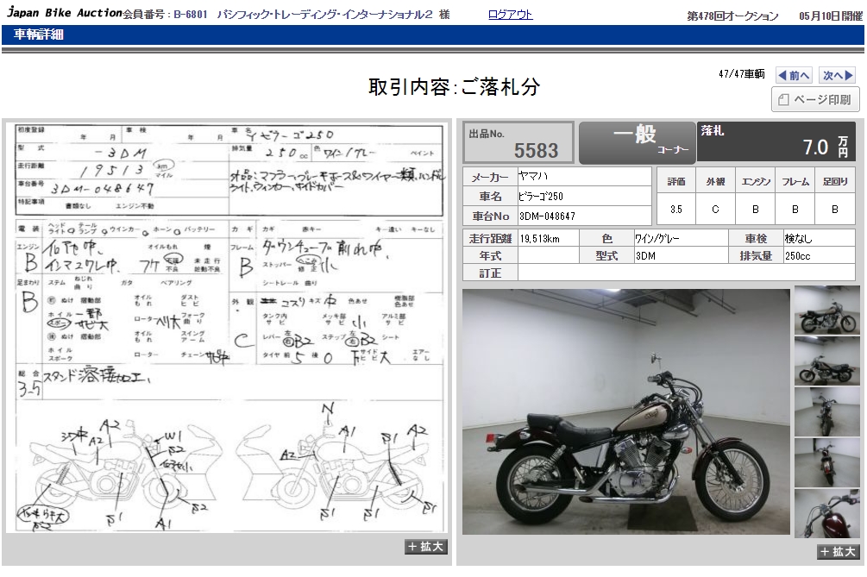Click the lot number 5583 box
The image size is (867, 577).
pyautogui.click(x=518, y=142)
